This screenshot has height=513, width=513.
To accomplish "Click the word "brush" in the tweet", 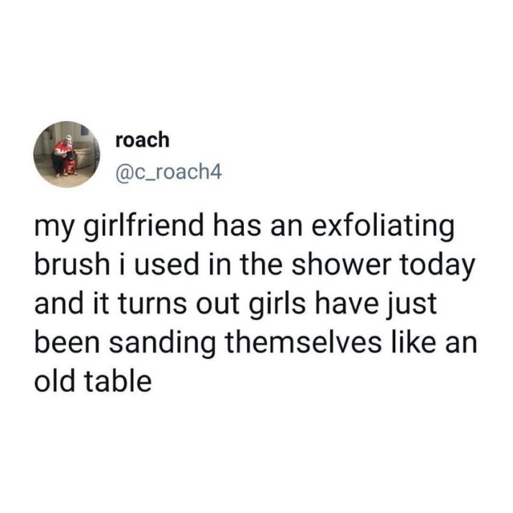I will (72, 264).
